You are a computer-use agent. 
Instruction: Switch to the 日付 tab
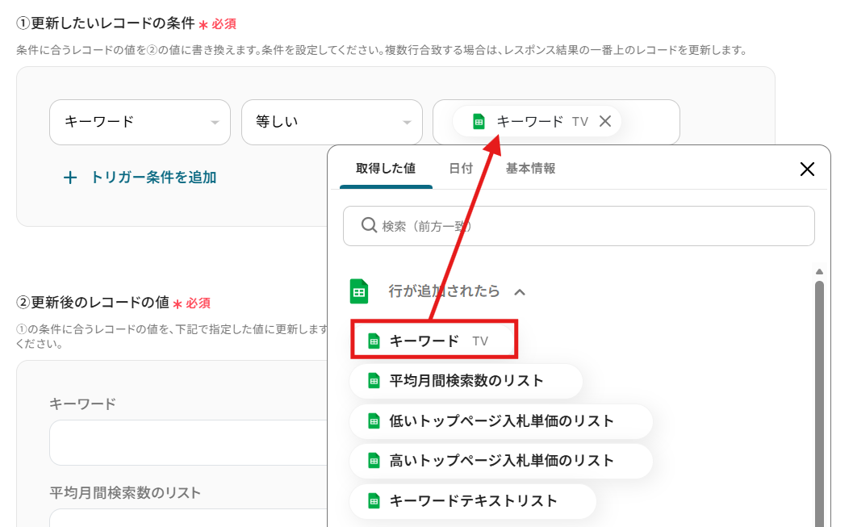[x=461, y=169]
